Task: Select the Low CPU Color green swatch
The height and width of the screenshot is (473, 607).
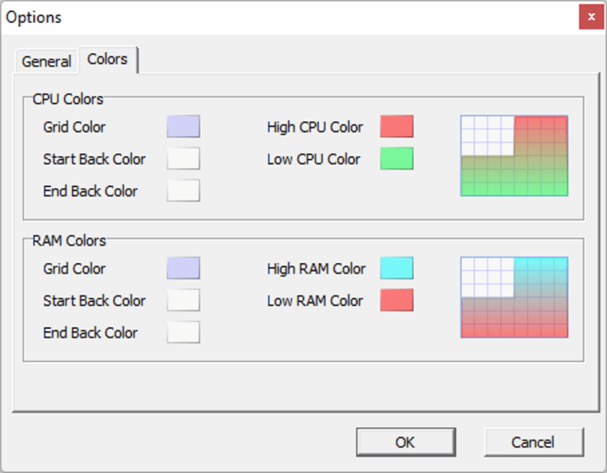Action: 397,159
